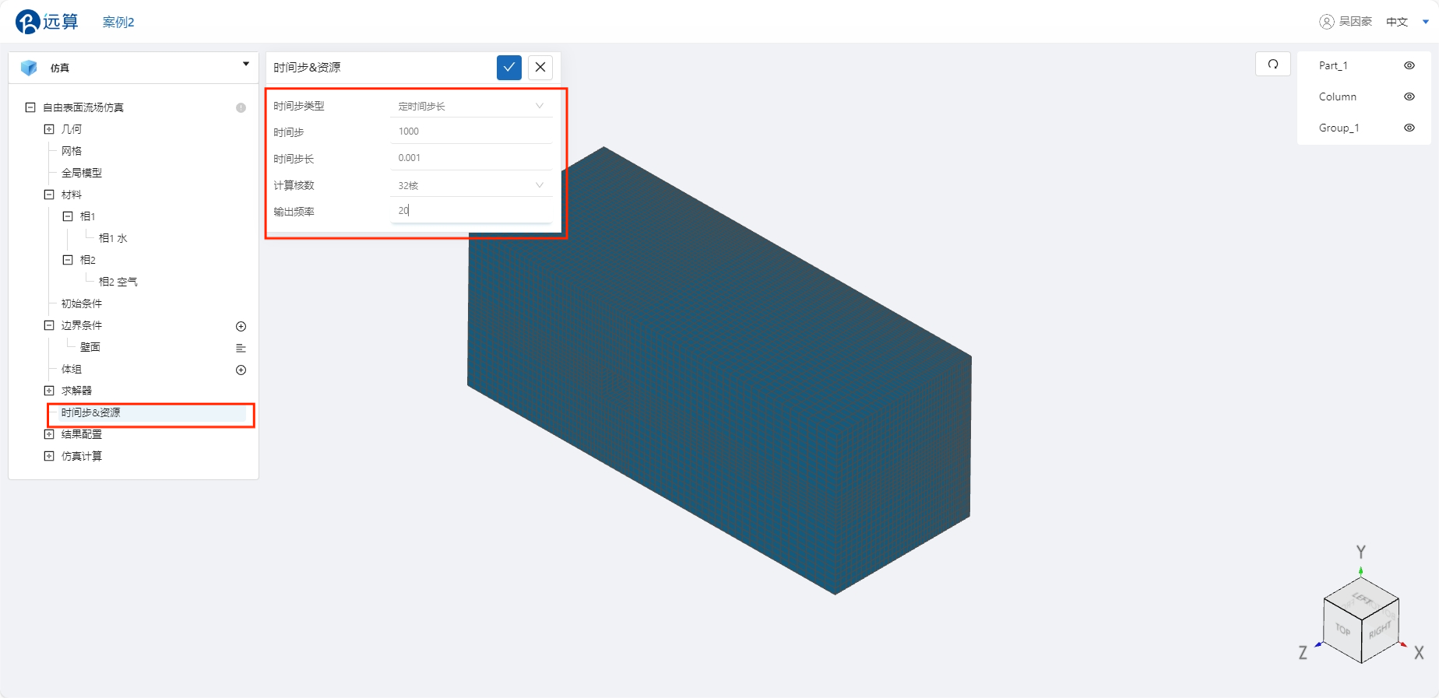1439x698 pixels.
Task: Toggle visibility of Group_1
Action: click(1409, 128)
